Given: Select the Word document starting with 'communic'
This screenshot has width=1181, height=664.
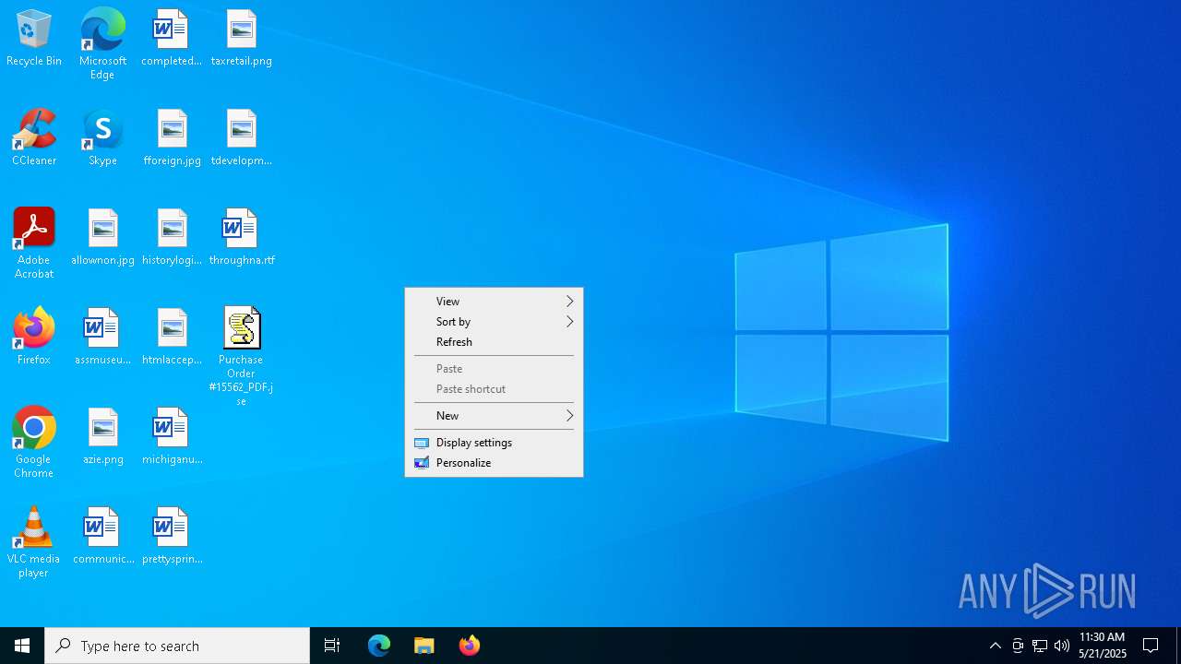Looking at the screenshot, I should tap(102, 537).
